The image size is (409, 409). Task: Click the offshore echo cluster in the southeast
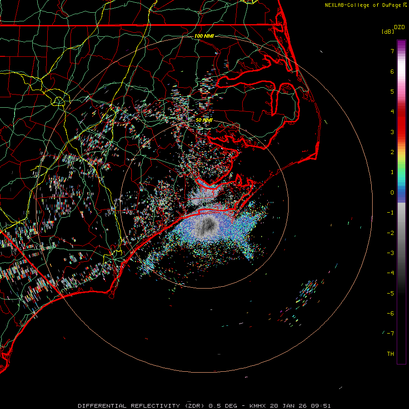(x=307, y=292)
